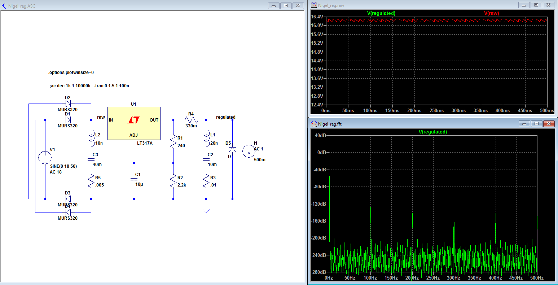Screen dimensions: 558x285
Task: Select the D1 diode symbol
Action: (67, 120)
